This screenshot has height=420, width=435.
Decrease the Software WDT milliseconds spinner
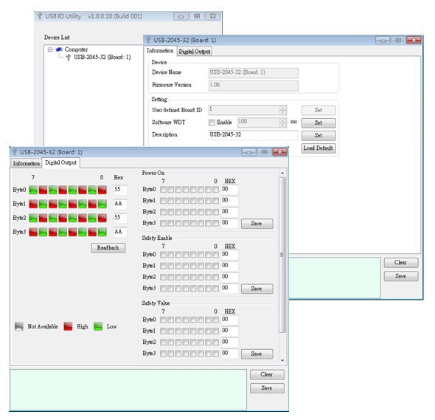[x=282, y=125]
